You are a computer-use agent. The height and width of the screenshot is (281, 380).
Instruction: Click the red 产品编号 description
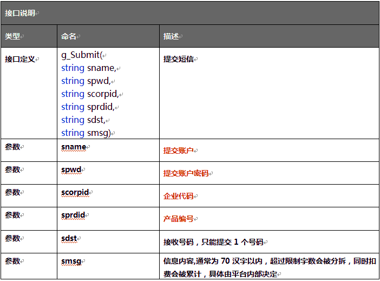pyautogui.click(x=179, y=219)
